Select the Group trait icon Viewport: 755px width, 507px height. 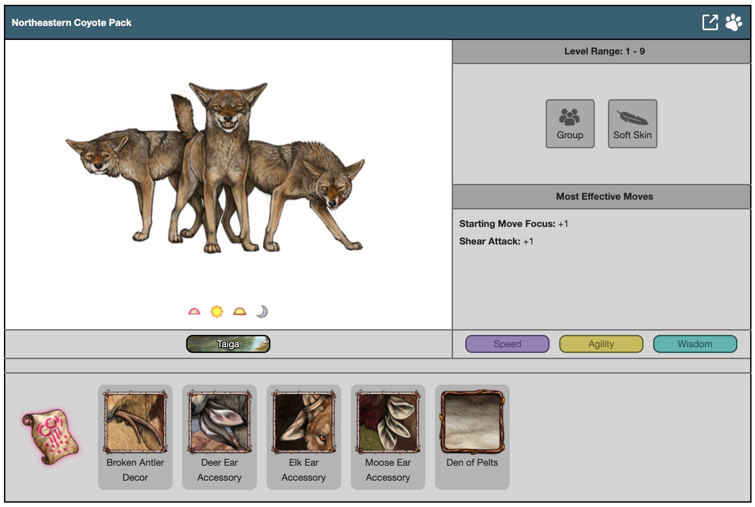pyautogui.click(x=570, y=123)
